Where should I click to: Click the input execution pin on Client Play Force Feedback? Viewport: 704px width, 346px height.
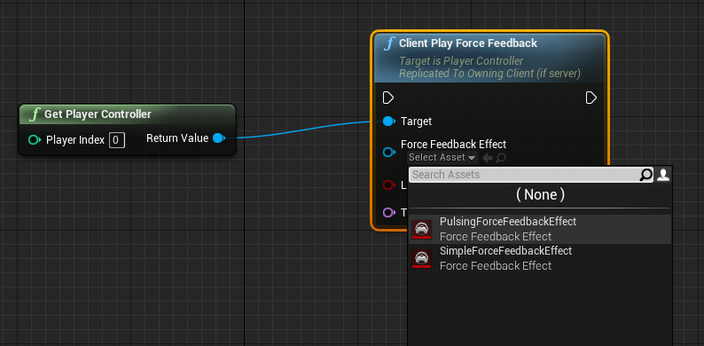coord(388,98)
